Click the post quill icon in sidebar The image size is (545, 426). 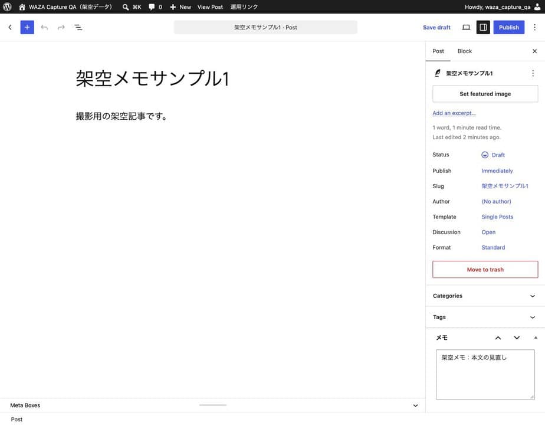[x=438, y=73]
